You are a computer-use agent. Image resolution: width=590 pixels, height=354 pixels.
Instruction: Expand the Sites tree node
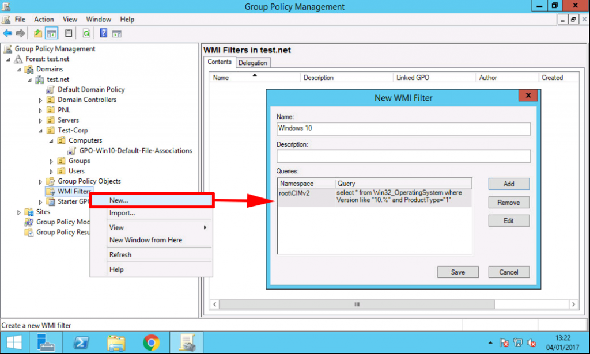tap(19, 212)
